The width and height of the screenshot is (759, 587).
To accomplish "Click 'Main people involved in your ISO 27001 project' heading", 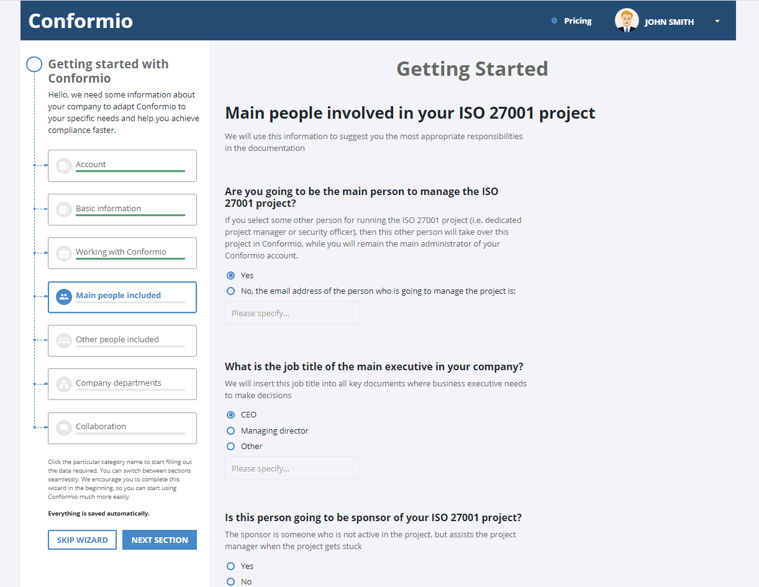I will click(410, 113).
